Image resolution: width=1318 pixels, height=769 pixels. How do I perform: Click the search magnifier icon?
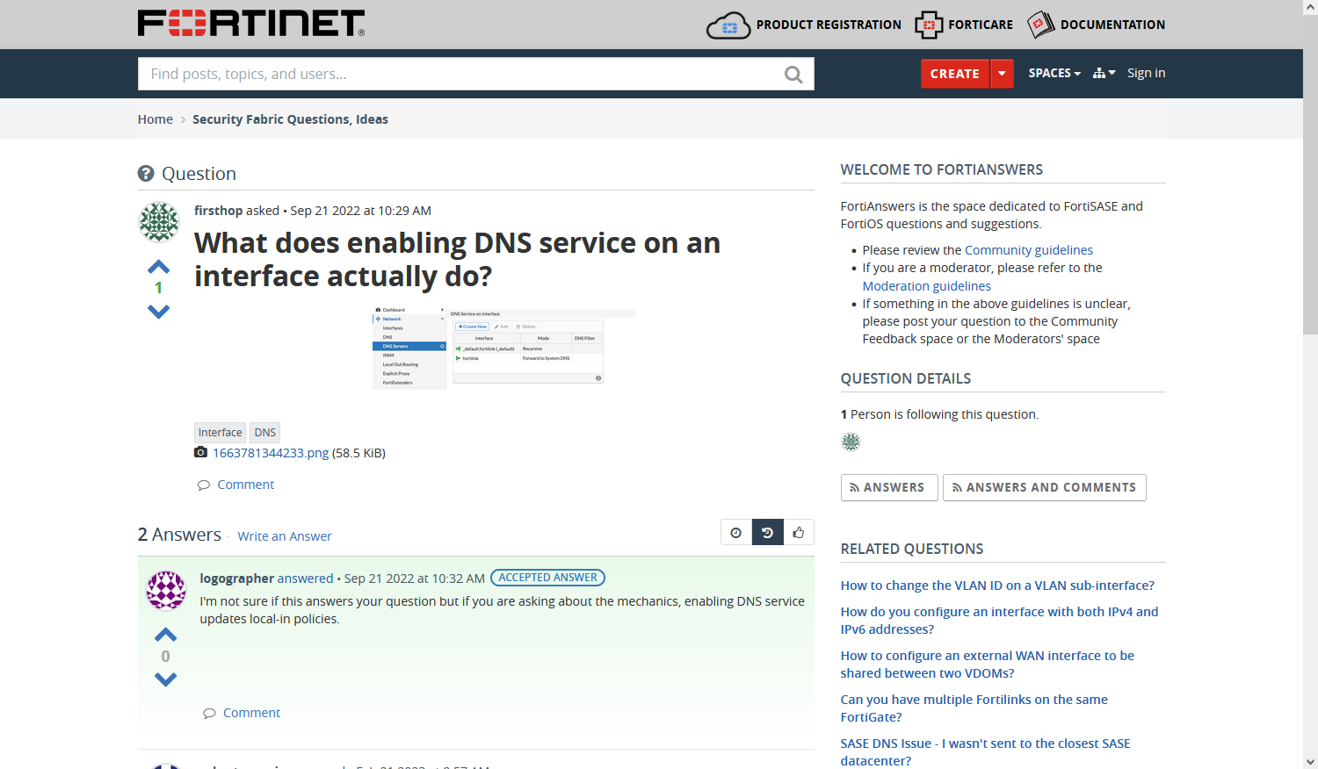pyautogui.click(x=793, y=75)
